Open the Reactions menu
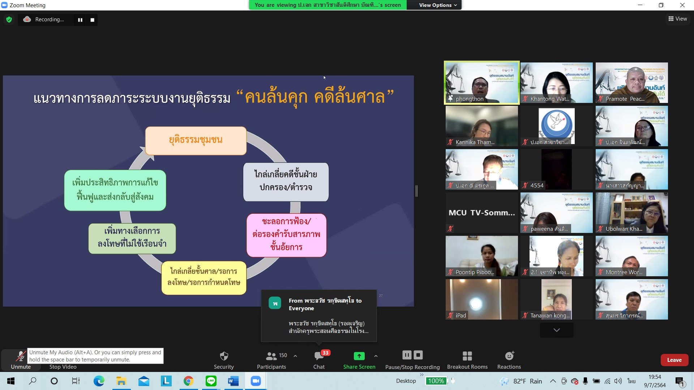Screen dimensions: 694x390 [x=509, y=356]
